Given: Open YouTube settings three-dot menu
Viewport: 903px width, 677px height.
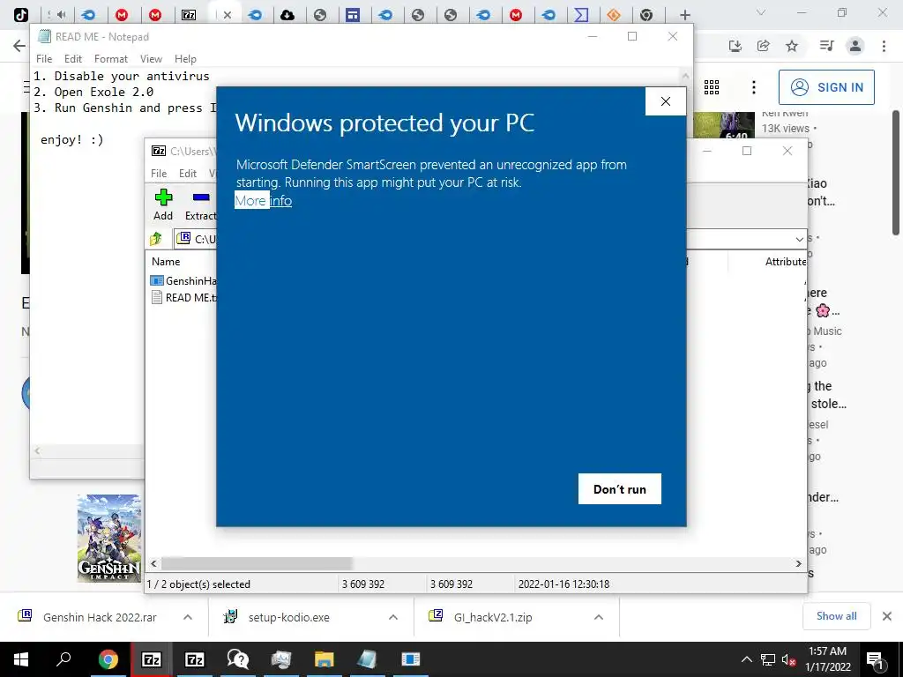Looking at the screenshot, I should [x=754, y=87].
